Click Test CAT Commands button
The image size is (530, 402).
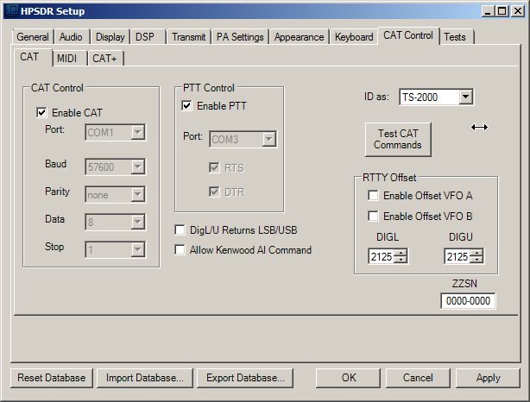(x=398, y=139)
